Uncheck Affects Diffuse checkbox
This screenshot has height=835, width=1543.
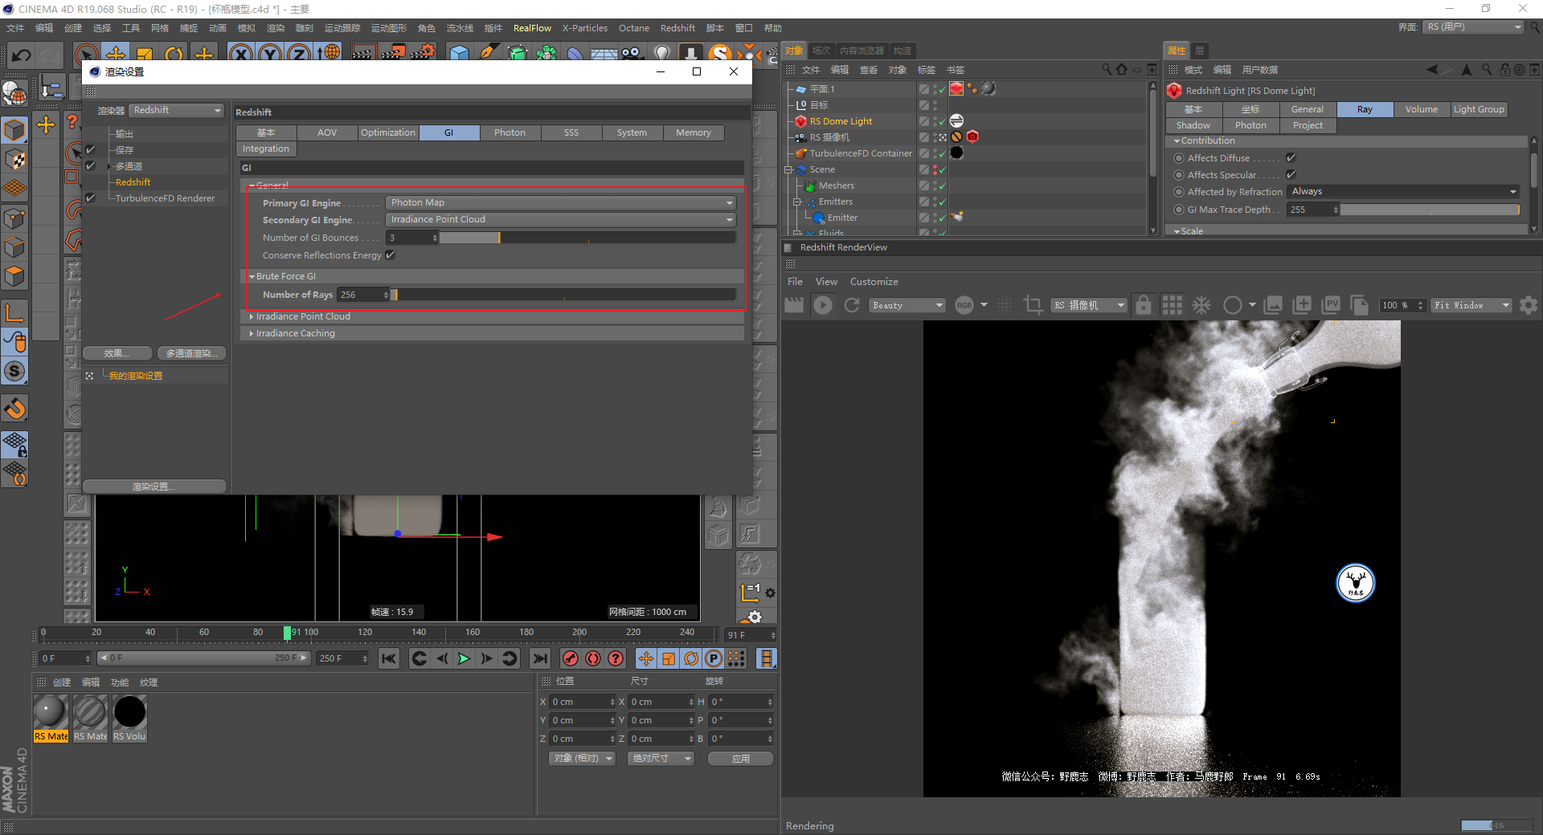pos(1291,158)
